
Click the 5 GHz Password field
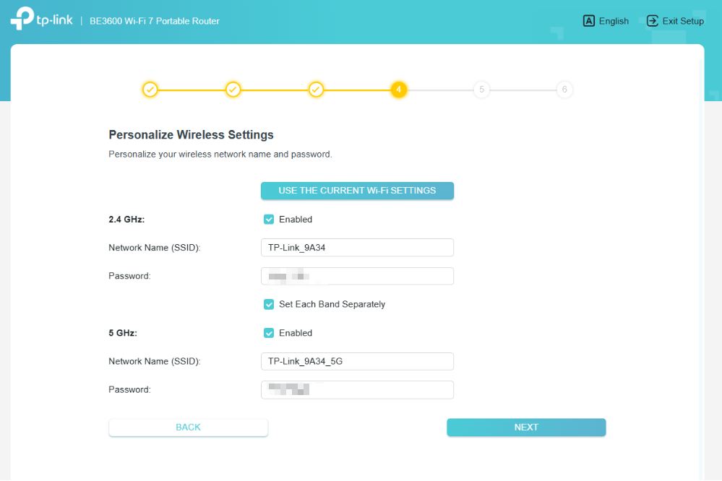(x=357, y=389)
